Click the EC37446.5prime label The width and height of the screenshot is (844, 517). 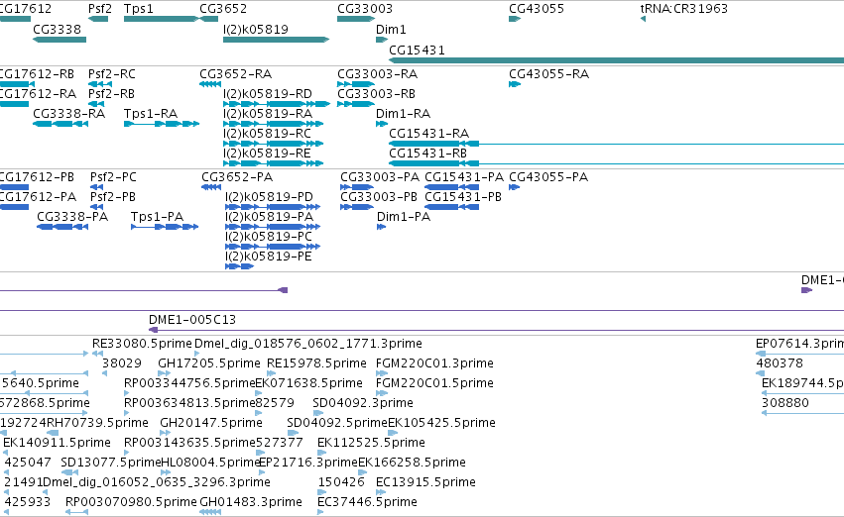click(367, 502)
